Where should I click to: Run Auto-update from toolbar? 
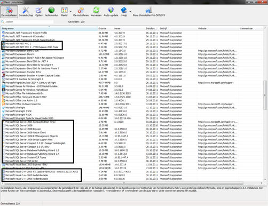tap(111, 12)
